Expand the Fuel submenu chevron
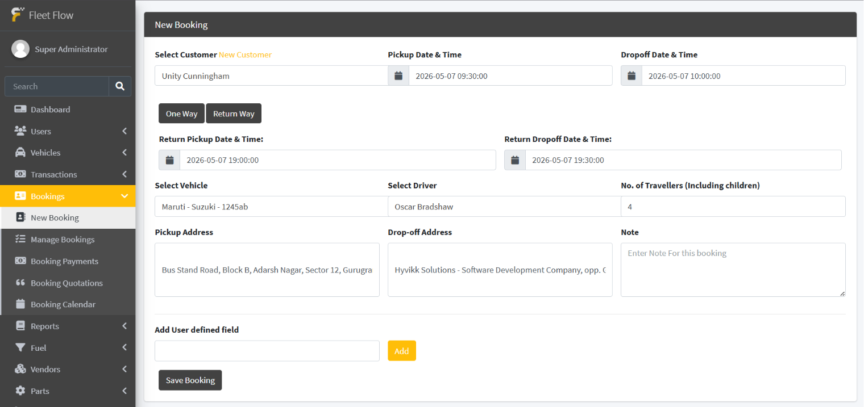The height and width of the screenshot is (407, 864). (124, 347)
